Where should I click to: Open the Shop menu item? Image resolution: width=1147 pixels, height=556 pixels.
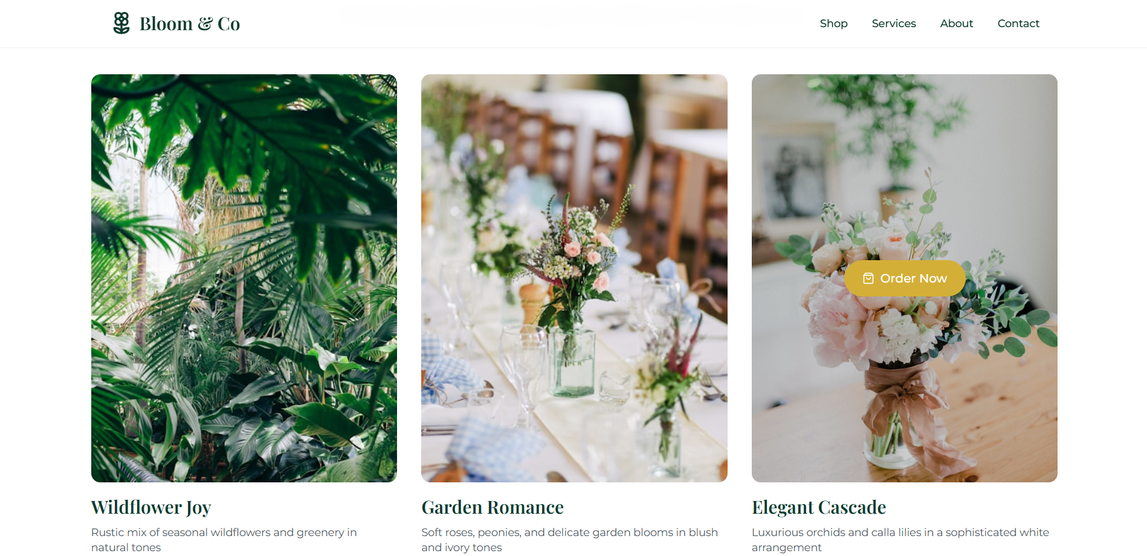(833, 24)
